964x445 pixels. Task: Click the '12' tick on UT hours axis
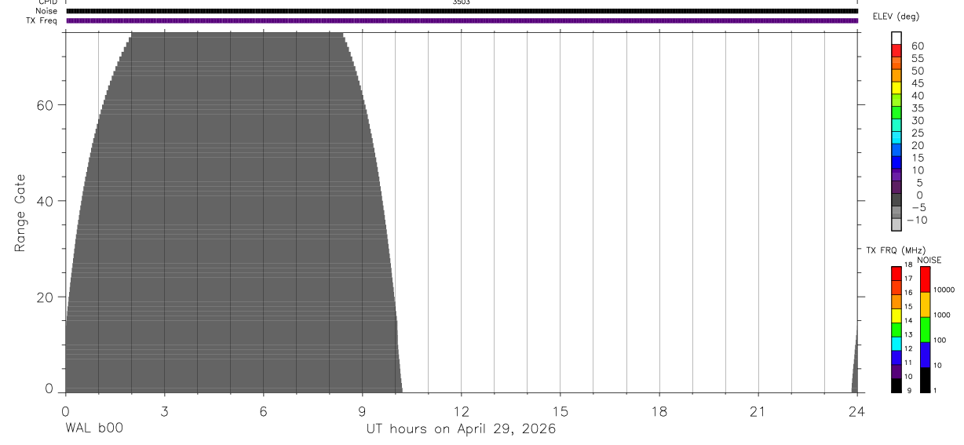click(x=462, y=410)
